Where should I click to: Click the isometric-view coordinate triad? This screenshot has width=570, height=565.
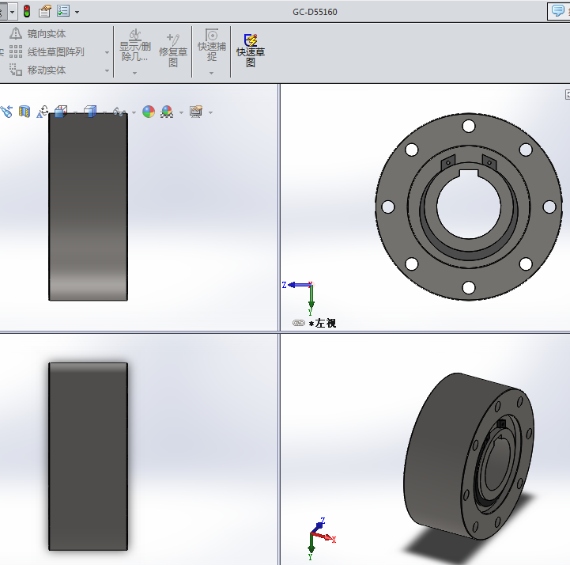(322, 538)
